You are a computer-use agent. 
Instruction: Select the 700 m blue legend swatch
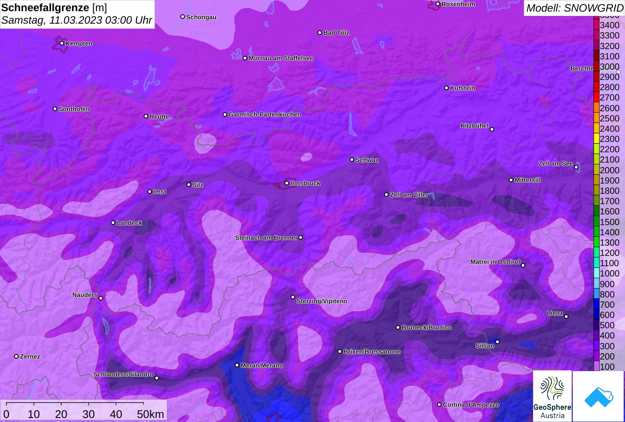tap(596, 304)
